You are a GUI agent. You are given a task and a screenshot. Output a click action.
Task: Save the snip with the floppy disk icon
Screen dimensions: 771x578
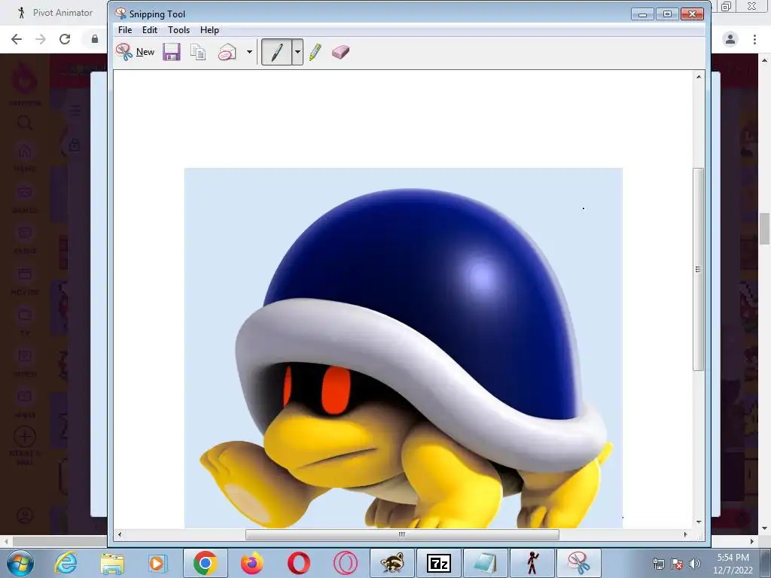pos(172,52)
